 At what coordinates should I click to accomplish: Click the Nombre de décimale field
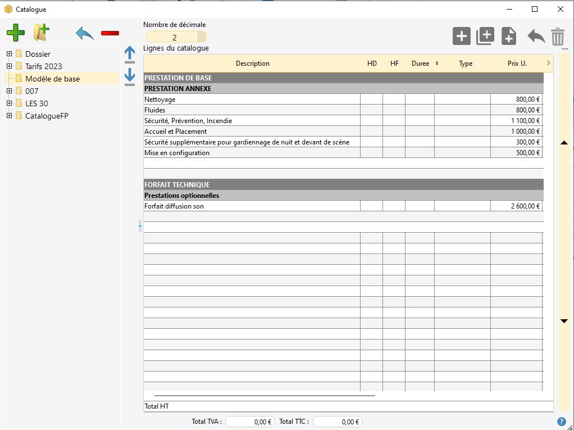click(175, 38)
